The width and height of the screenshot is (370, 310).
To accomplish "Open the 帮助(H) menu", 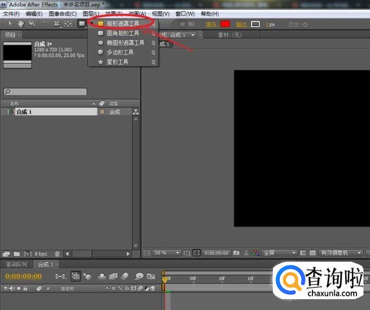I will coord(210,14).
